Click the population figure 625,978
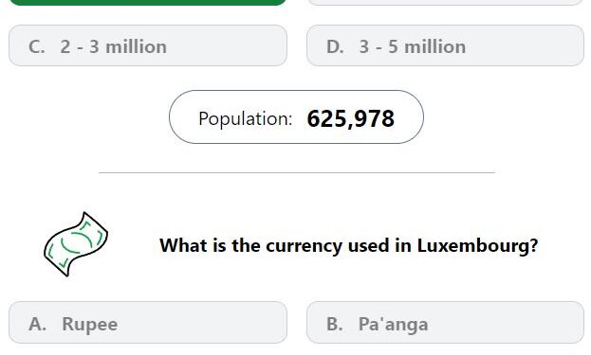Viewport: 591px width, 355px height. pos(351,119)
